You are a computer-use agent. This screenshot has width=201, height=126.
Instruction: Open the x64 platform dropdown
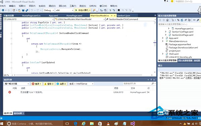click(64, 10)
